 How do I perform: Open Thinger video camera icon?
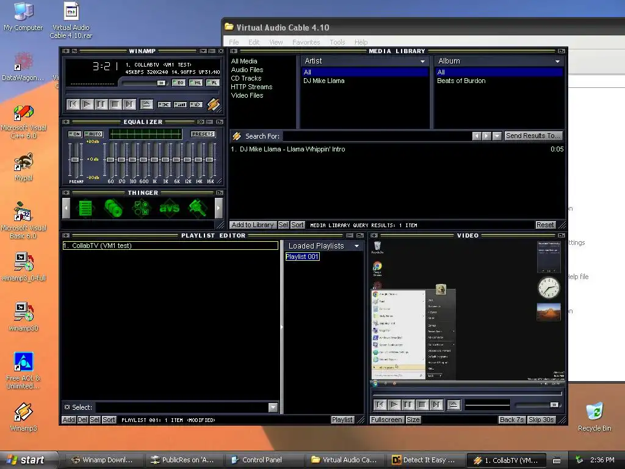point(197,208)
